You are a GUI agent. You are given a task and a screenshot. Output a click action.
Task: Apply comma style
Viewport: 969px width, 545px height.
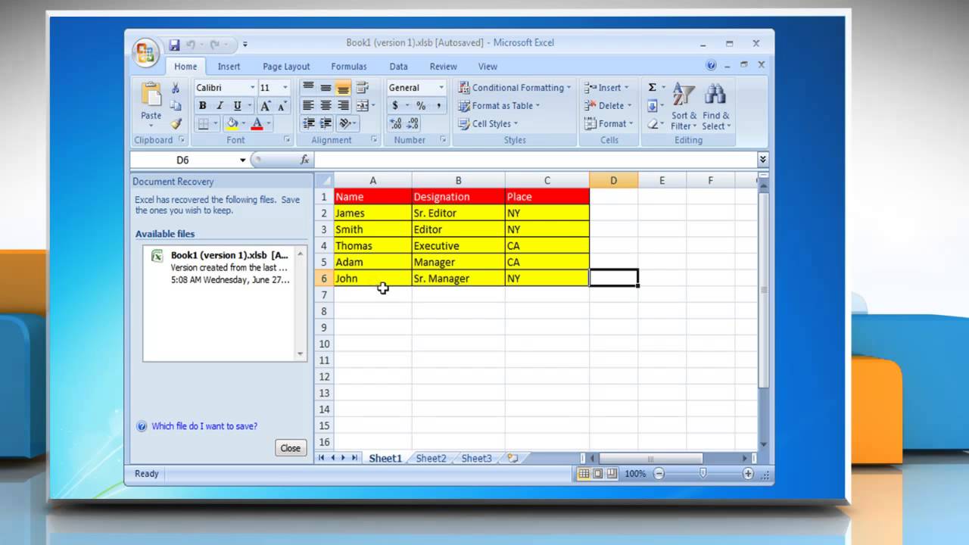[x=438, y=106]
